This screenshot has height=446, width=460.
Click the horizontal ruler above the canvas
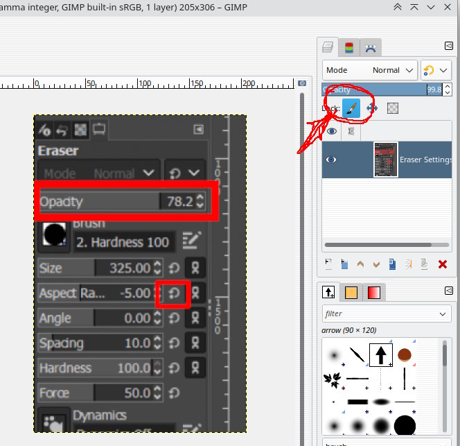click(147, 83)
